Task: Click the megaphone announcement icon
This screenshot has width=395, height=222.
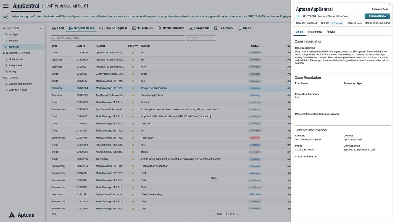Action: (x=6, y=17)
